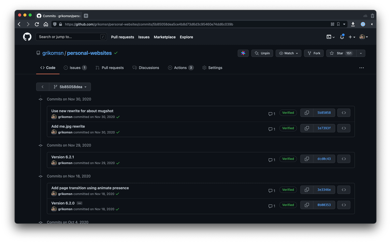This screenshot has height=243, width=391.
Task: Copy full SHA for 5b85058
Action: (x=307, y=113)
